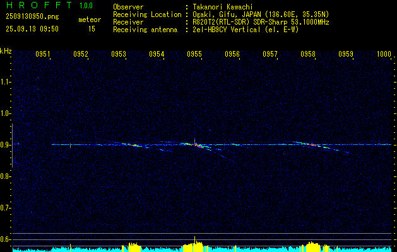397x252 pixels.
Task: Click the meteor count 15
Action: (92, 29)
